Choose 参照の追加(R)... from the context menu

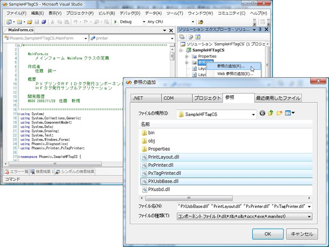234,66
